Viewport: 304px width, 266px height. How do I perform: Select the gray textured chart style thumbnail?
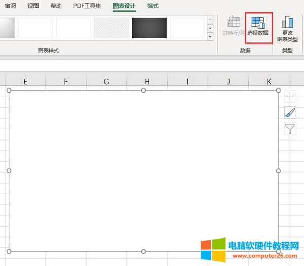111,28
